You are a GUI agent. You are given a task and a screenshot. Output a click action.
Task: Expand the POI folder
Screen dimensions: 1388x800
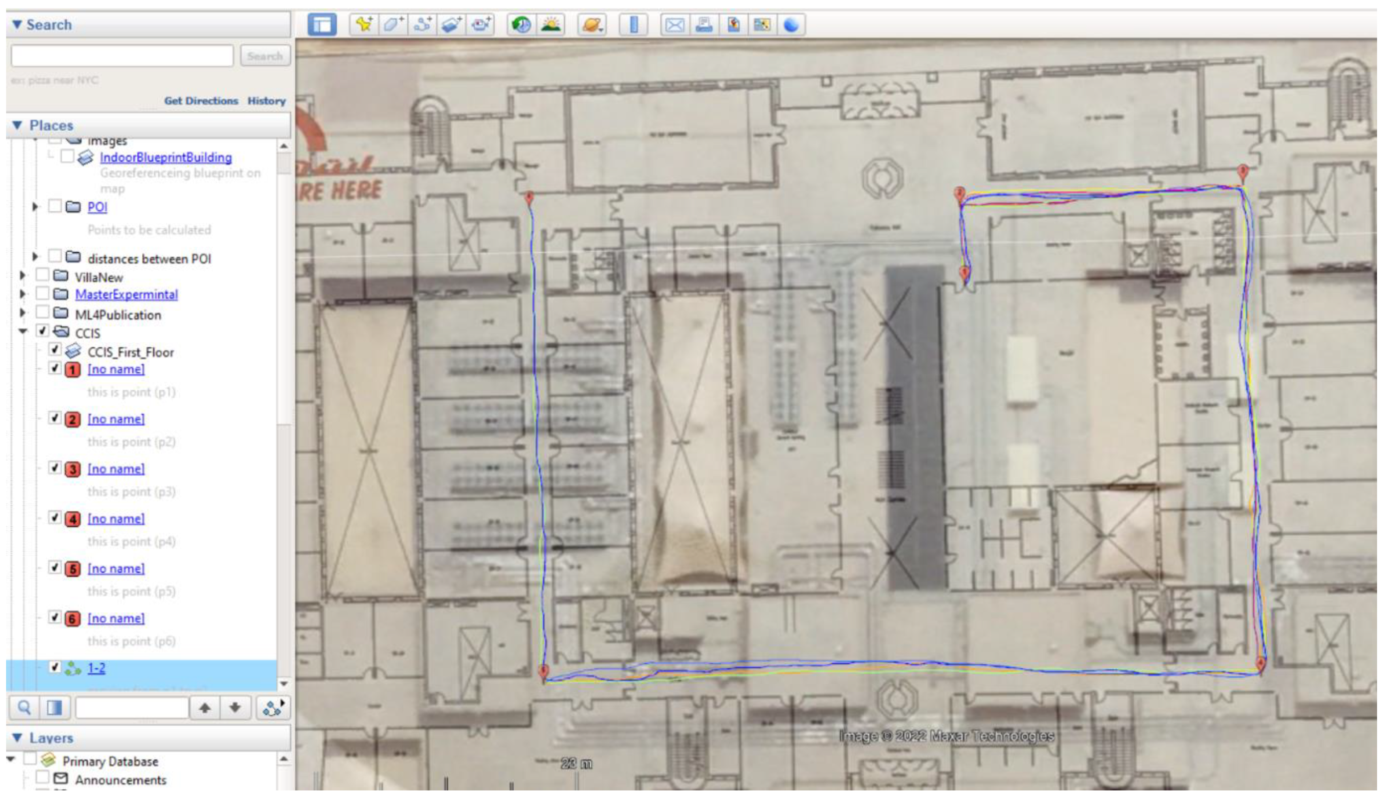[x=35, y=207]
